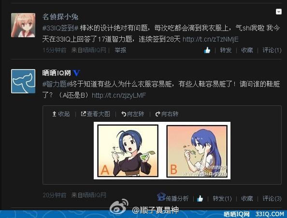The width and height of the screenshot is (287, 218).
Task: Open the http://t.cn/zTzNMjE link
Action: click(211, 39)
